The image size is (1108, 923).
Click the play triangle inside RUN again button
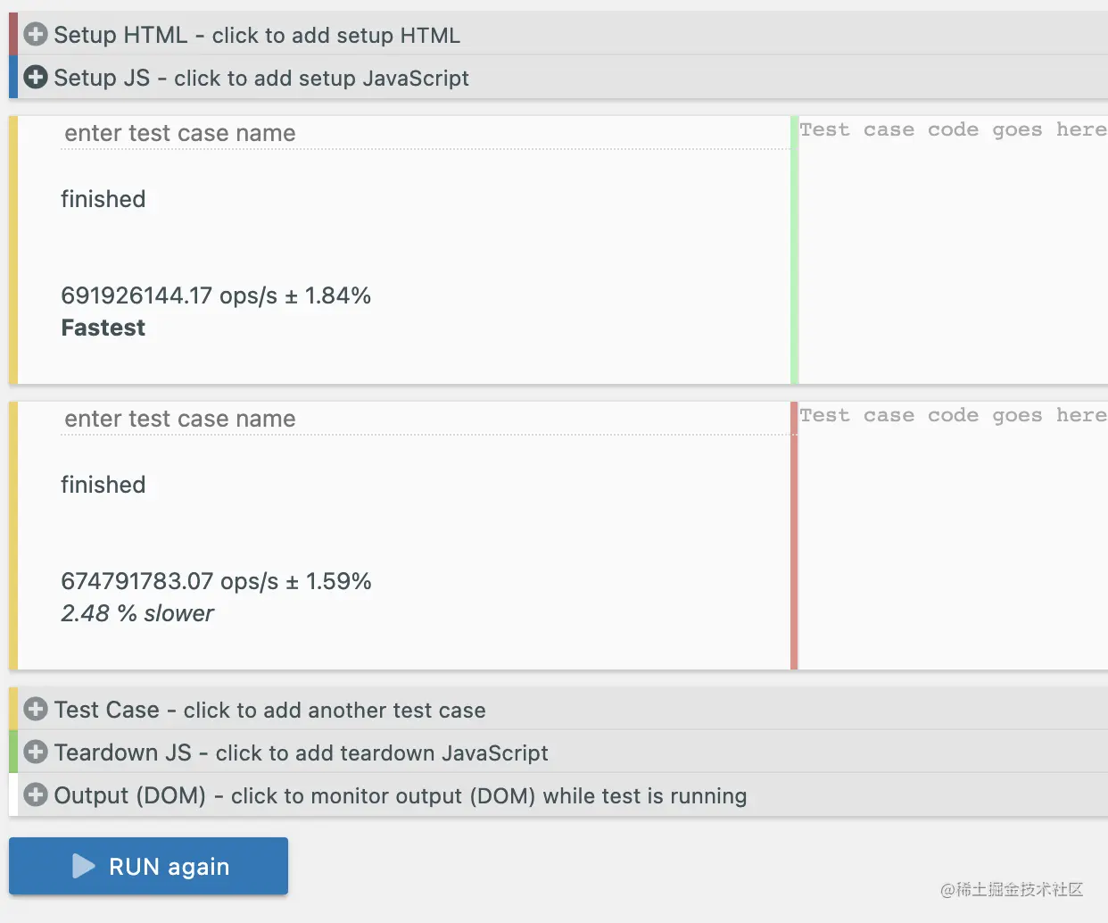[x=83, y=865]
